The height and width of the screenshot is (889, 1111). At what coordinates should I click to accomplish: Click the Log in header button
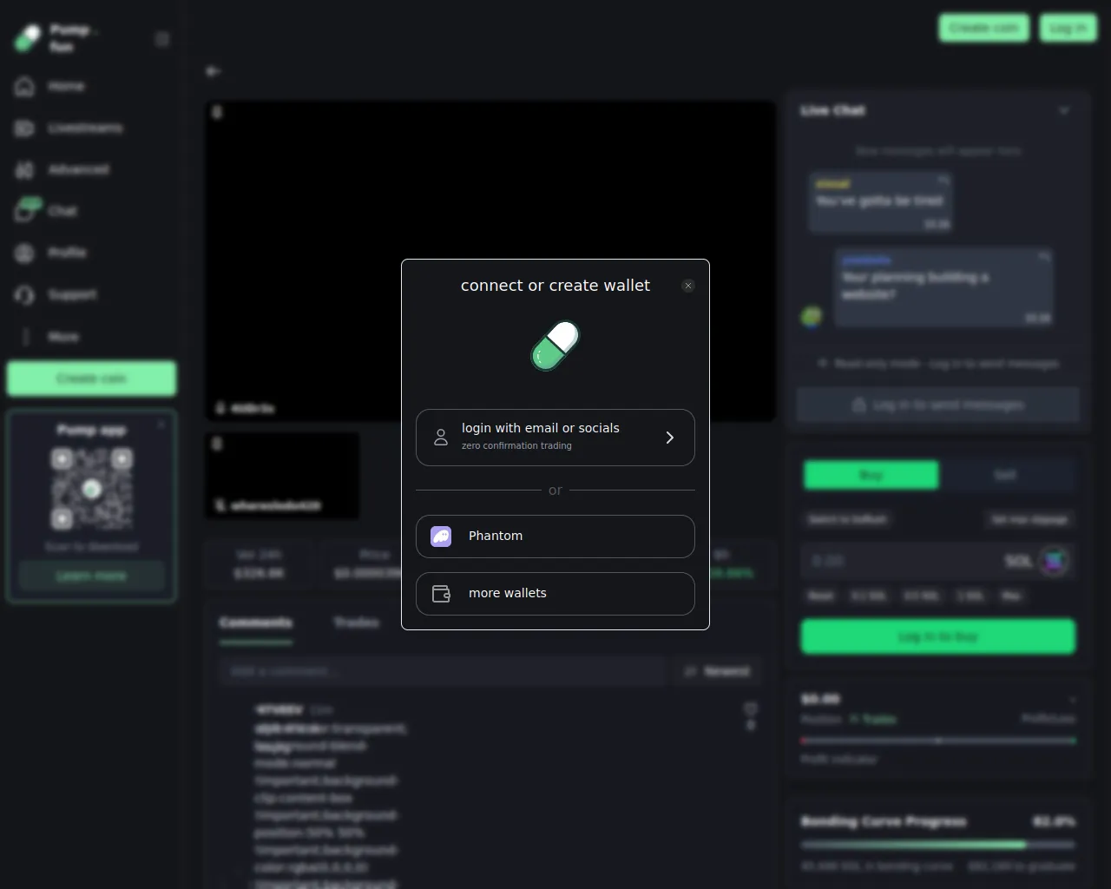[1068, 28]
